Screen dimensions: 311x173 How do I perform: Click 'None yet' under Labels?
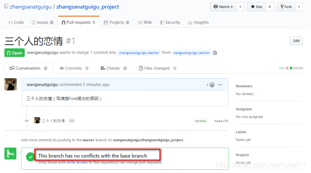(x=243, y=139)
